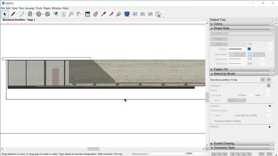Pick the Arc tool
This screenshot has height=156, width=278.
pos(21,14)
